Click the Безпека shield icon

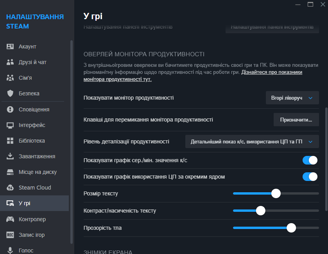(x=11, y=93)
